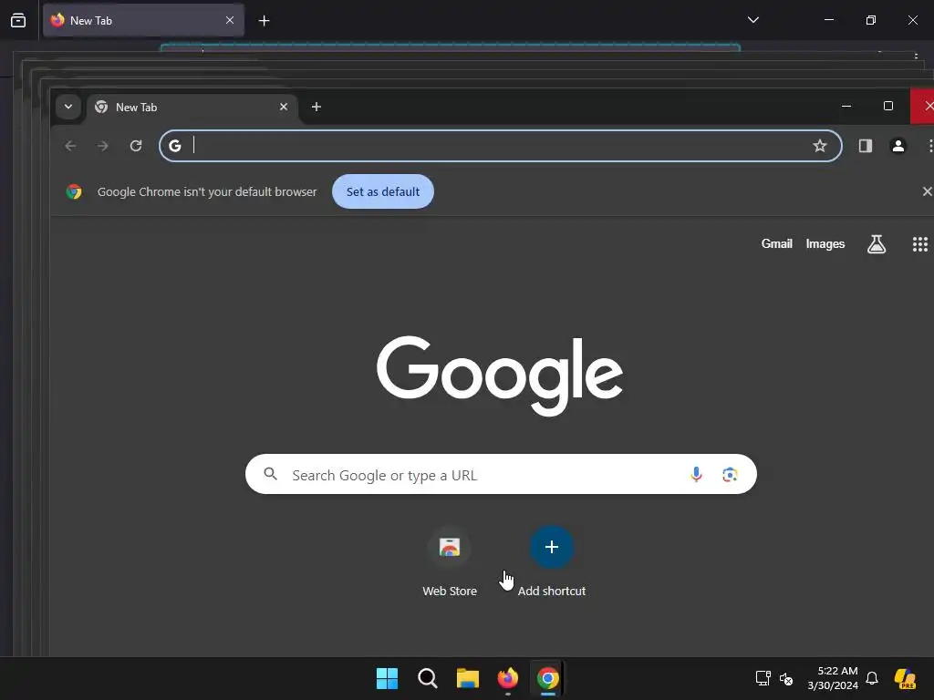Viewport: 934px width, 700px height.
Task: Open notifications bell icon
Action: (872, 678)
